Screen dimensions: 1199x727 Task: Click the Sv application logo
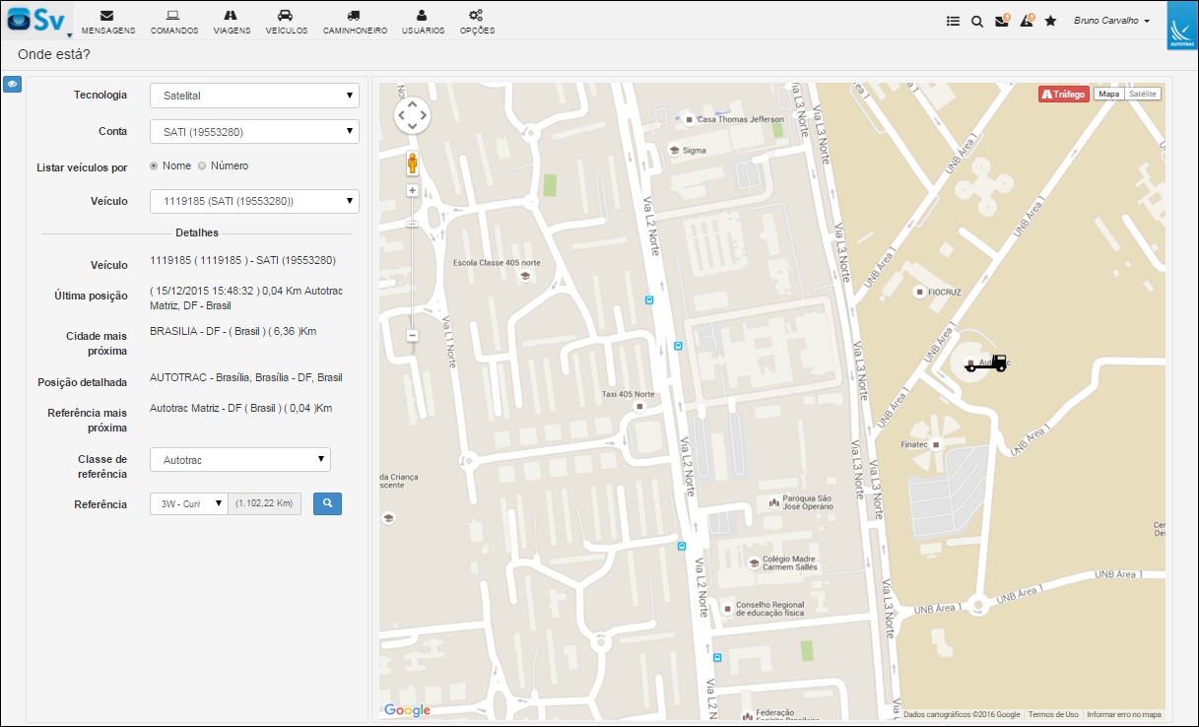click(35, 20)
